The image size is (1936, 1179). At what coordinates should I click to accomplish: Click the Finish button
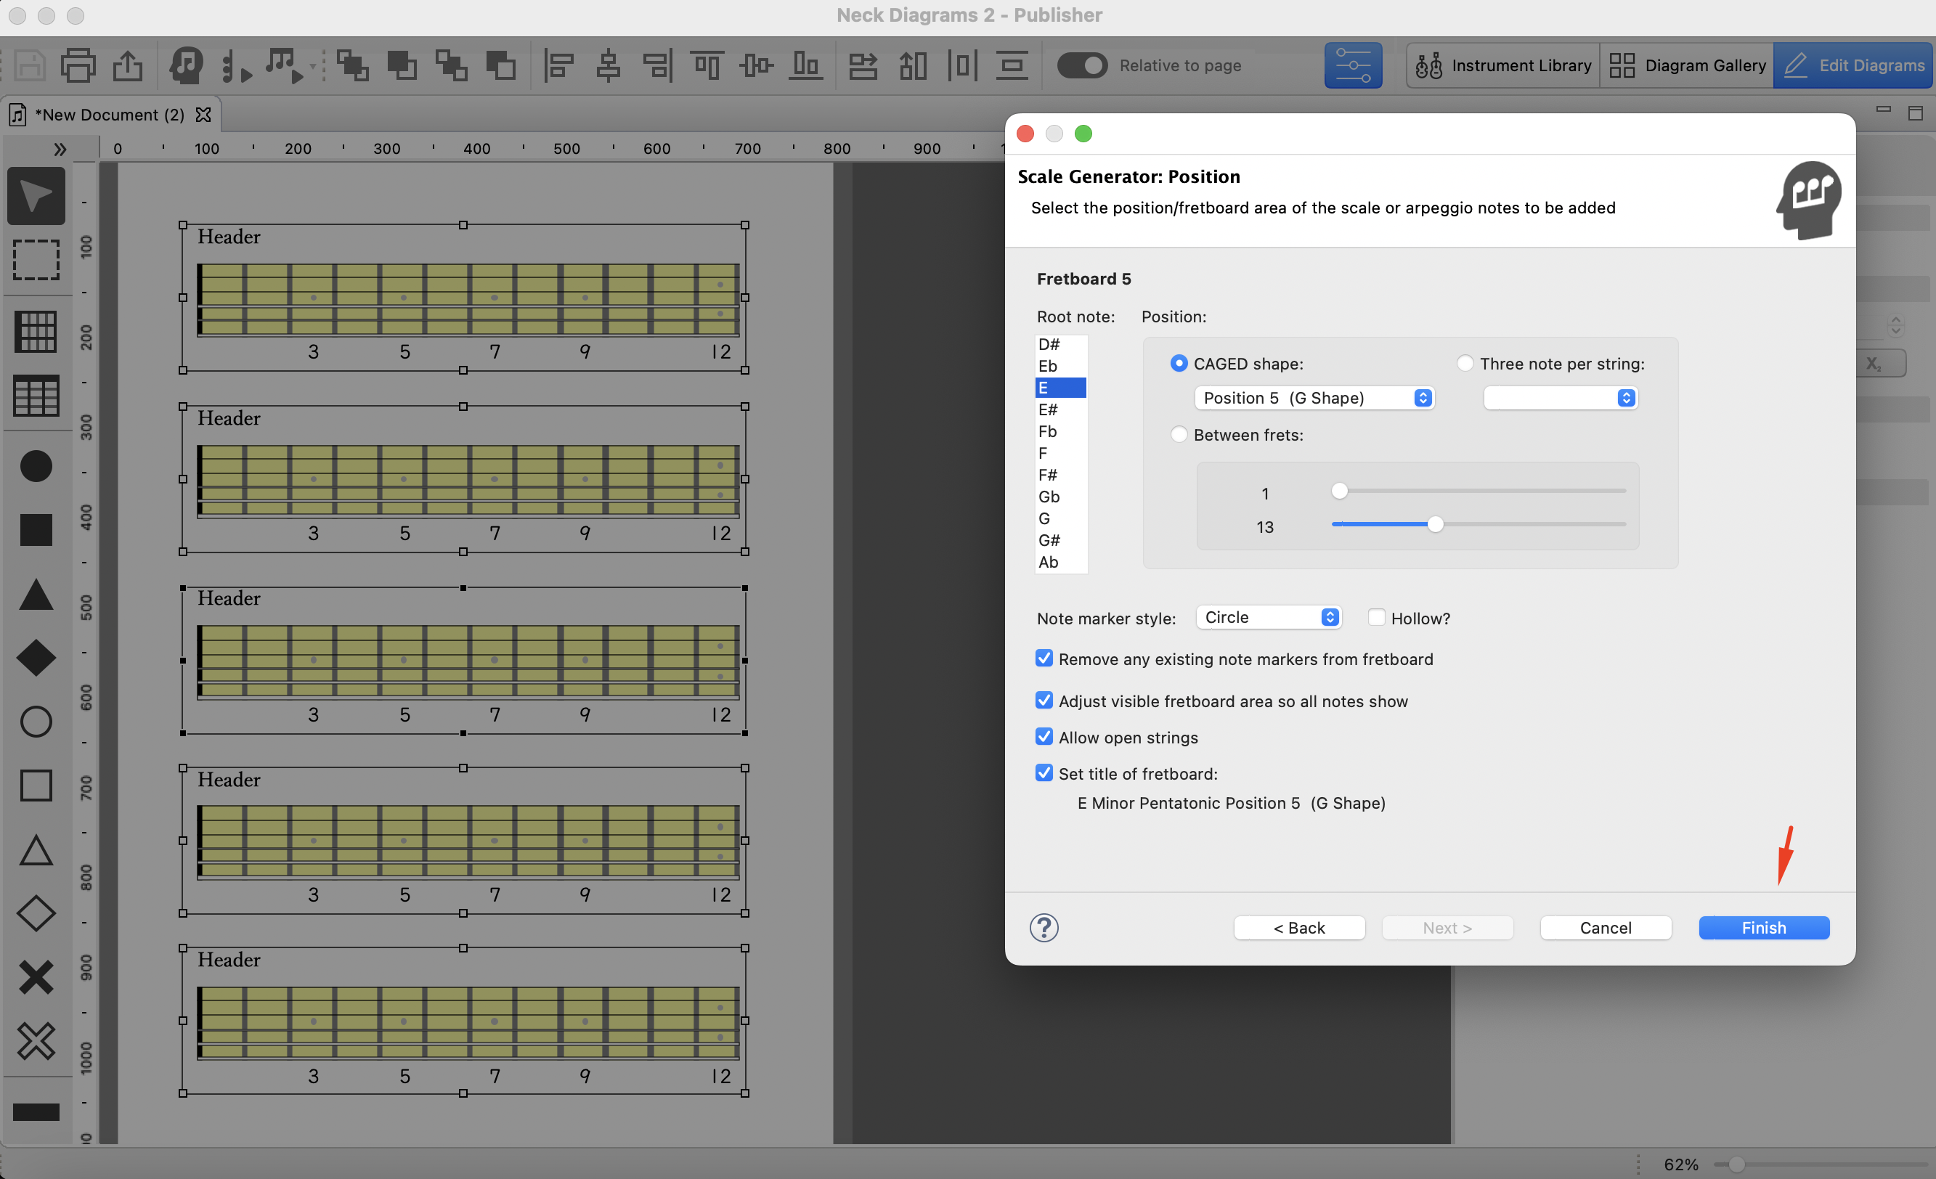tap(1763, 928)
